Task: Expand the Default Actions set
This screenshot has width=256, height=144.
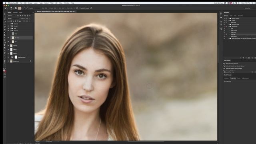Action: (x=228, y=18)
